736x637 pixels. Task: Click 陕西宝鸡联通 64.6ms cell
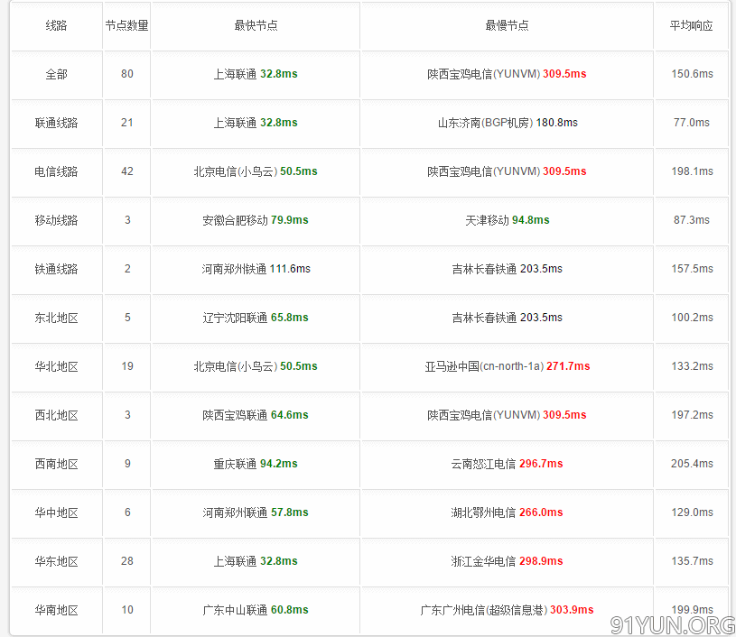256,416
